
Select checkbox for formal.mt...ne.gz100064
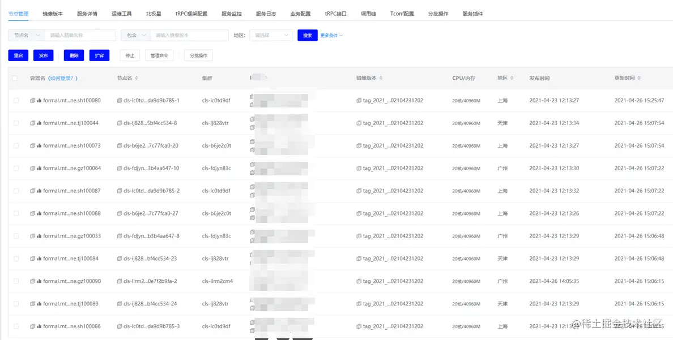coord(16,168)
